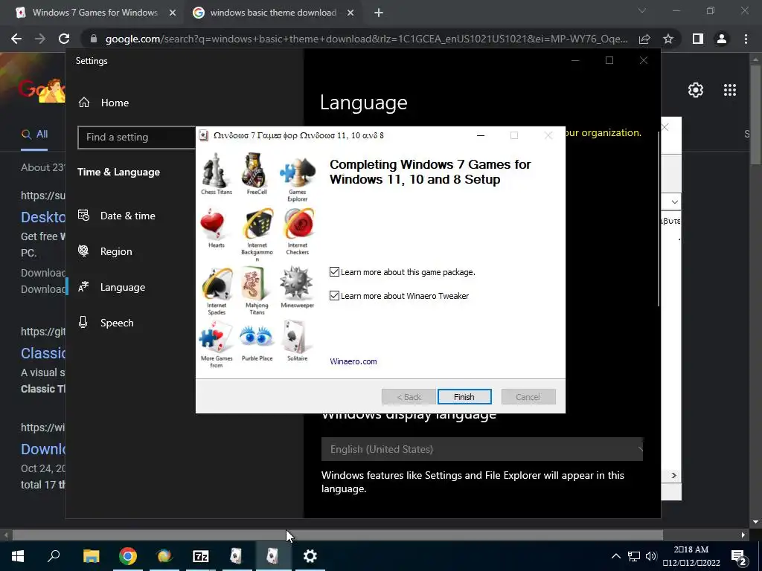Switch to windows basic theme download tab
Viewport: 762px width, 571px height.
(x=273, y=13)
